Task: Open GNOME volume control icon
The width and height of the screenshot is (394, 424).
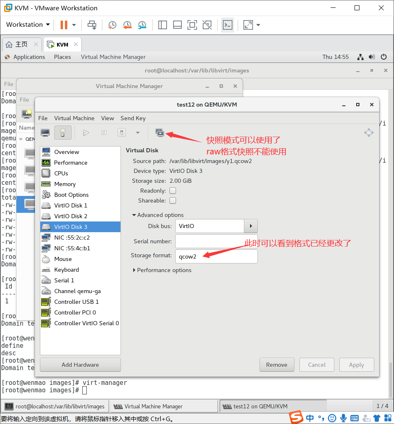Action: [x=372, y=57]
